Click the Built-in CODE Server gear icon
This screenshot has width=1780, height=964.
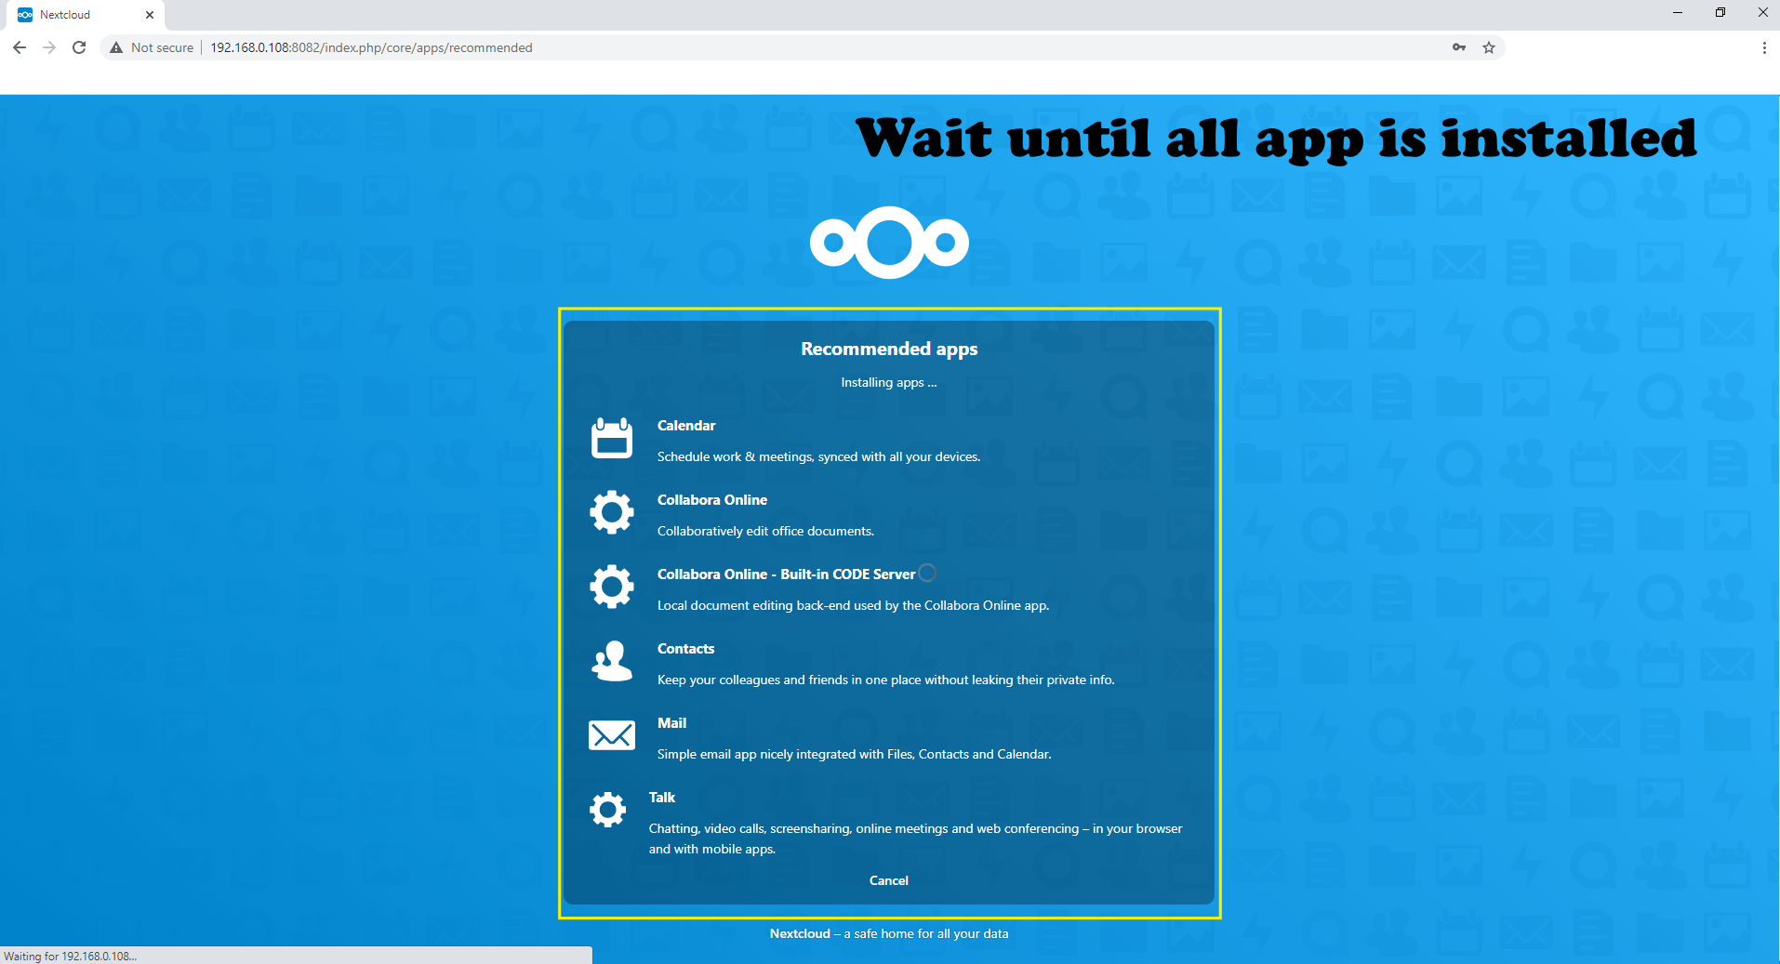[612, 586]
